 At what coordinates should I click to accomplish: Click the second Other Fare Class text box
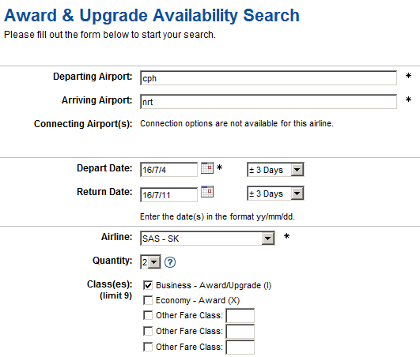point(240,332)
